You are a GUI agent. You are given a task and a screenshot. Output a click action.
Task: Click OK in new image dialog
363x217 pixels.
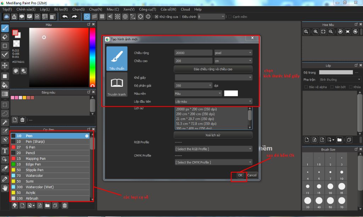pyautogui.click(x=240, y=175)
